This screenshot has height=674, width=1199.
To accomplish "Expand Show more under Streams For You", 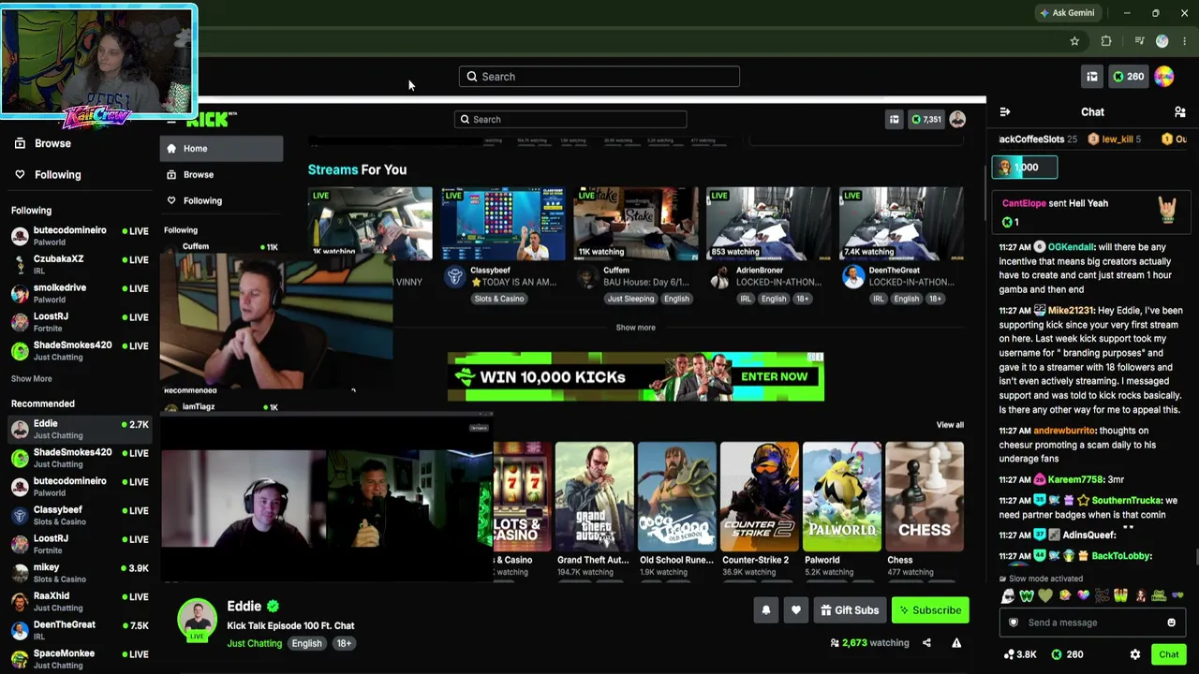I will [635, 328].
